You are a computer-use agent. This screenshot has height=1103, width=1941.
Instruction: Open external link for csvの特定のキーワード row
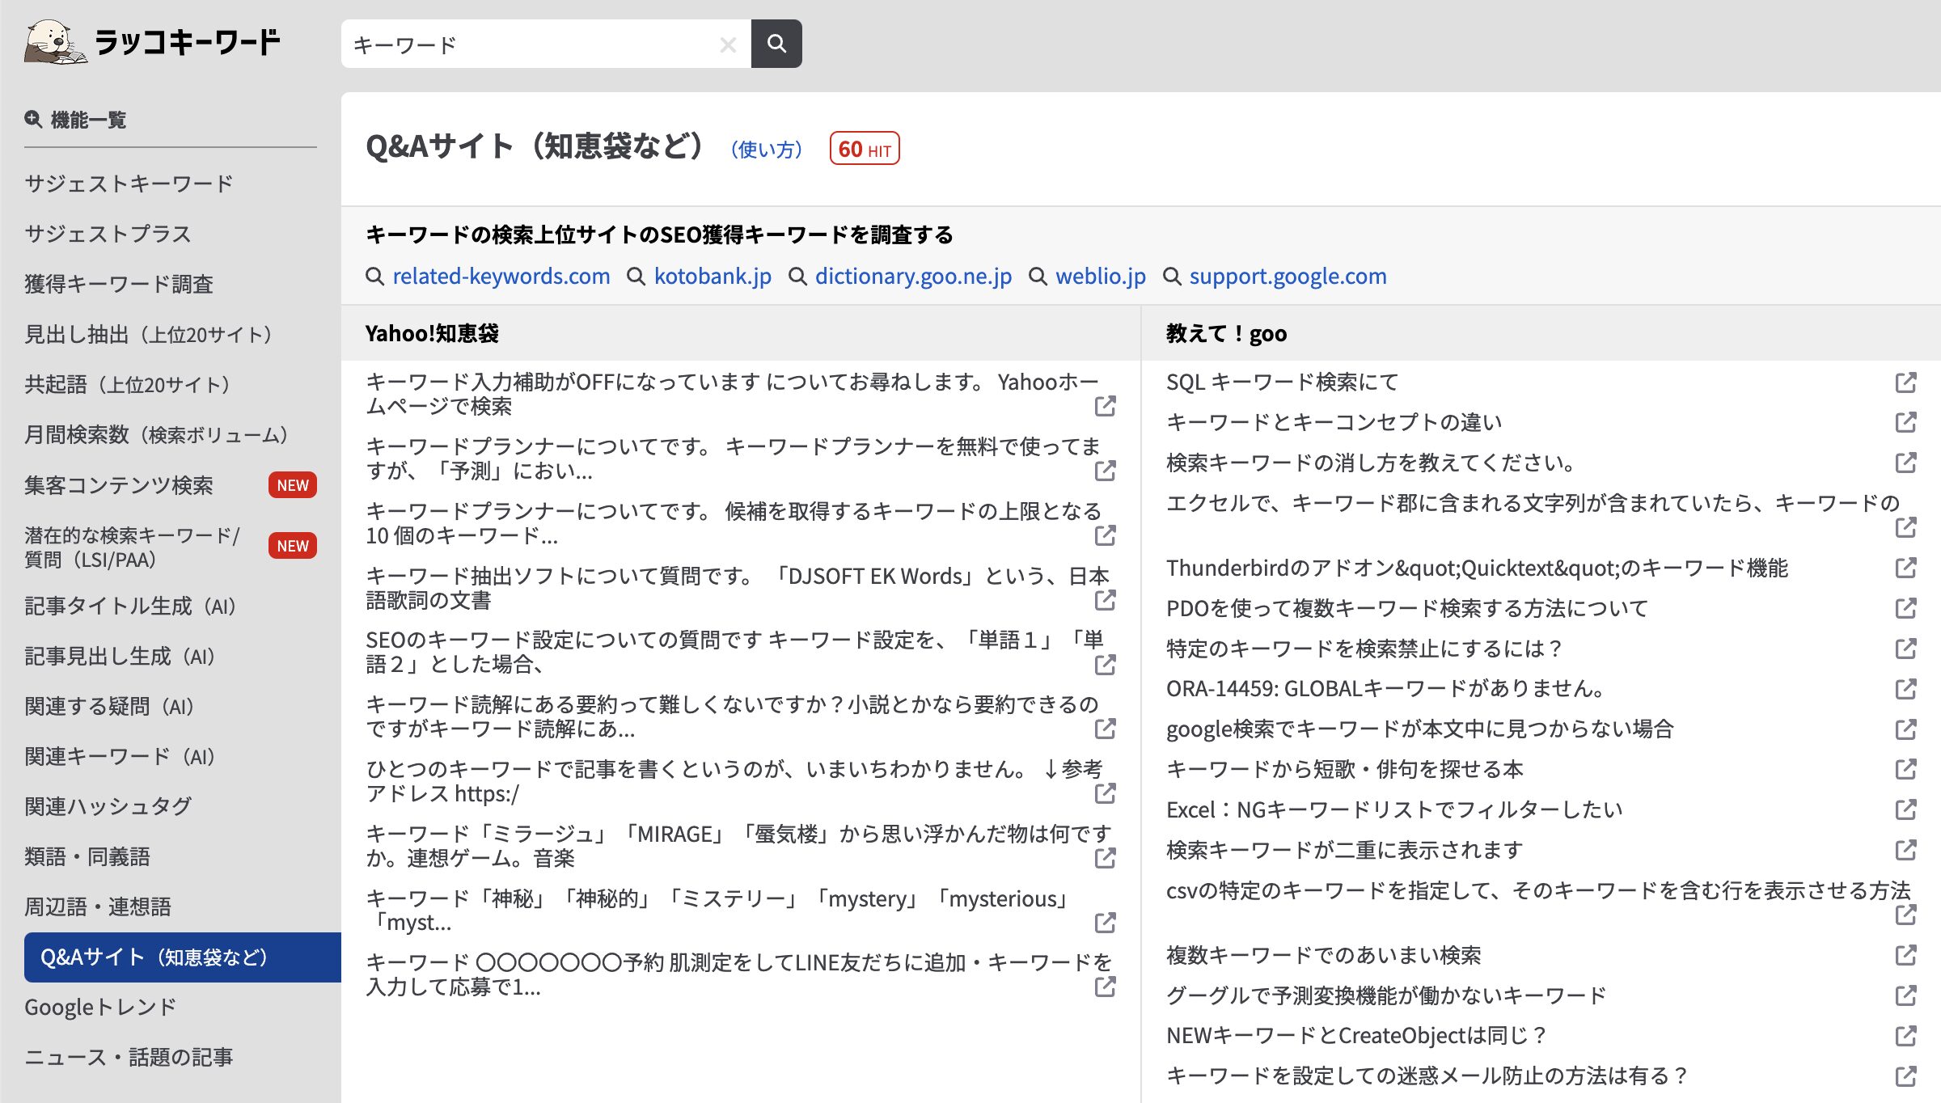point(1905,915)
